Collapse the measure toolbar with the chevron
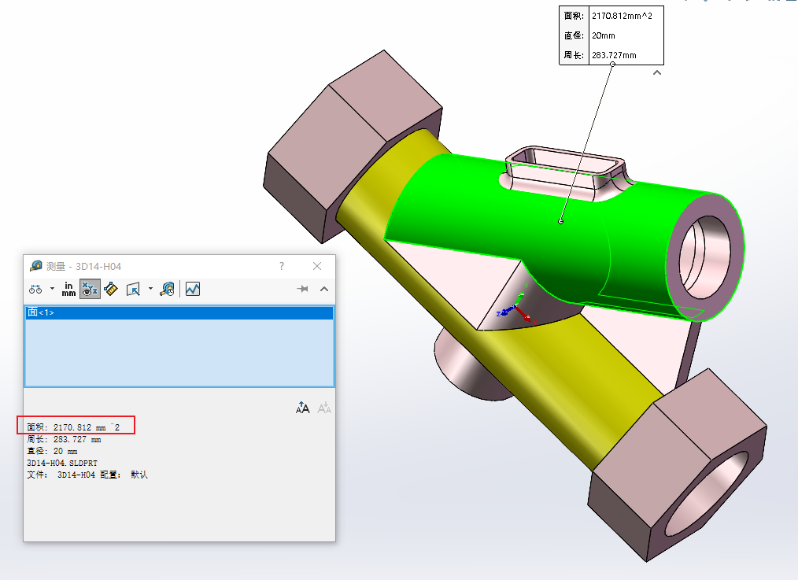 point(323,289)
